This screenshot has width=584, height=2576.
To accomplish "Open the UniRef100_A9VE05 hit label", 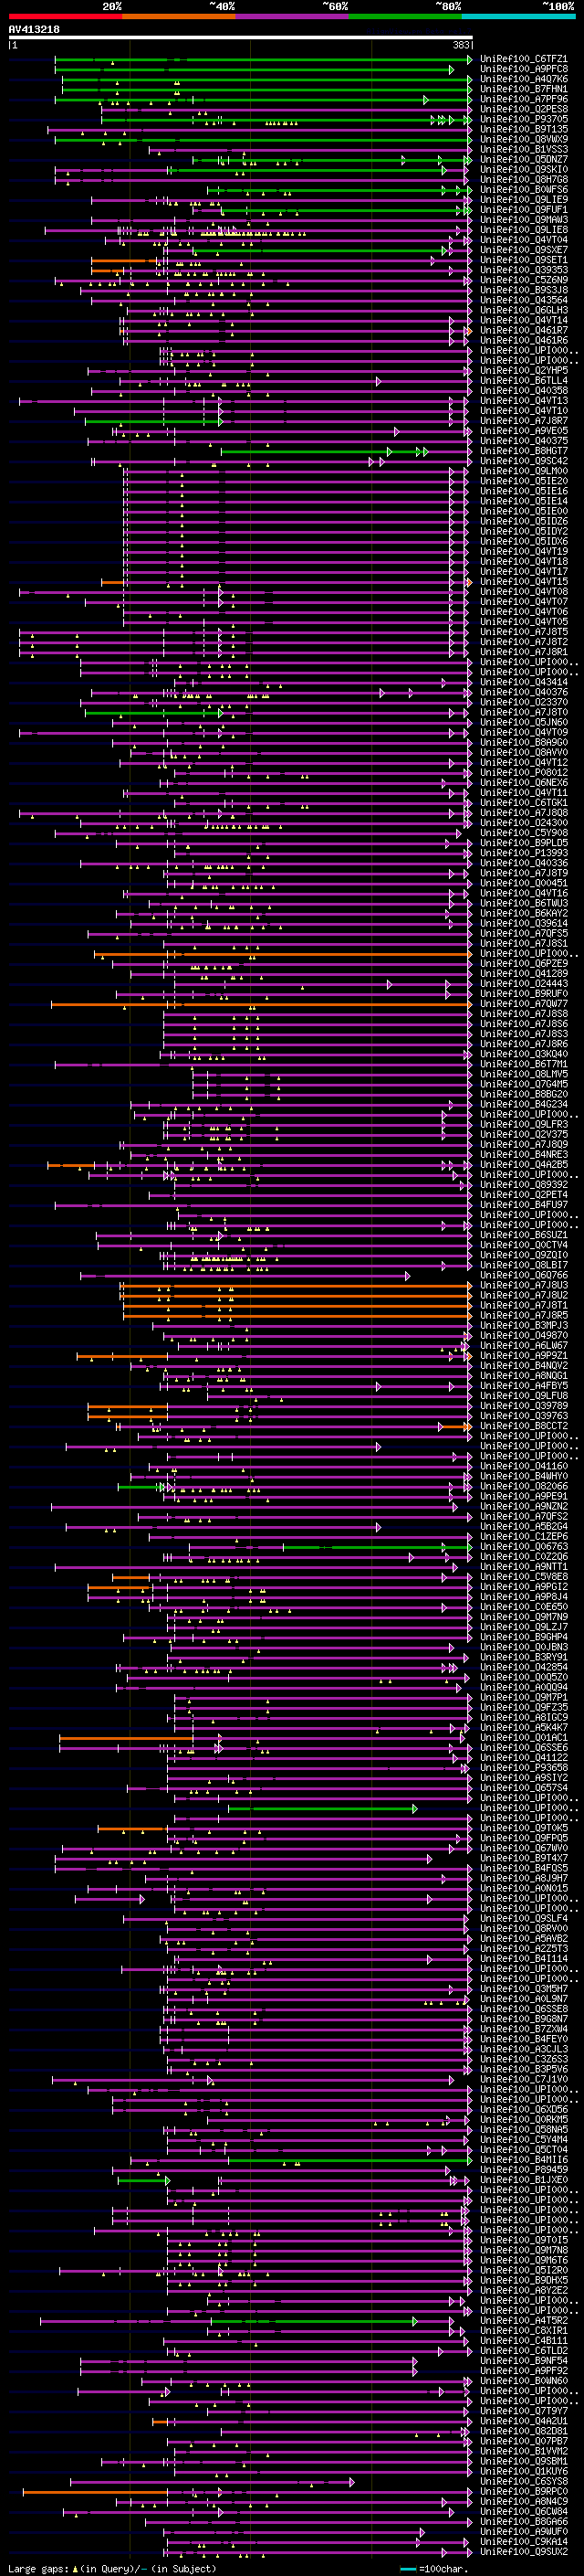I will point(524,431).
